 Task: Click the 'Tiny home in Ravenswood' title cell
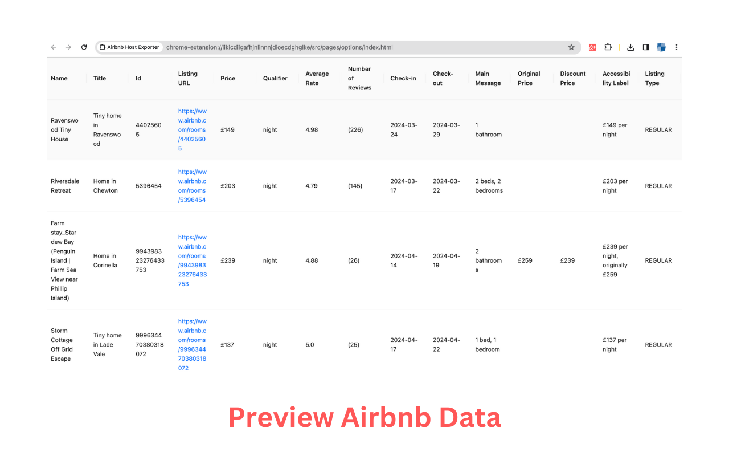(x=108, y=130)
